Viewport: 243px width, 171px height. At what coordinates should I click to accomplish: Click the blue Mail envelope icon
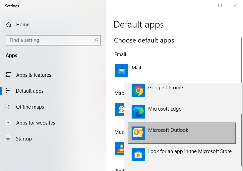[122, 71]
